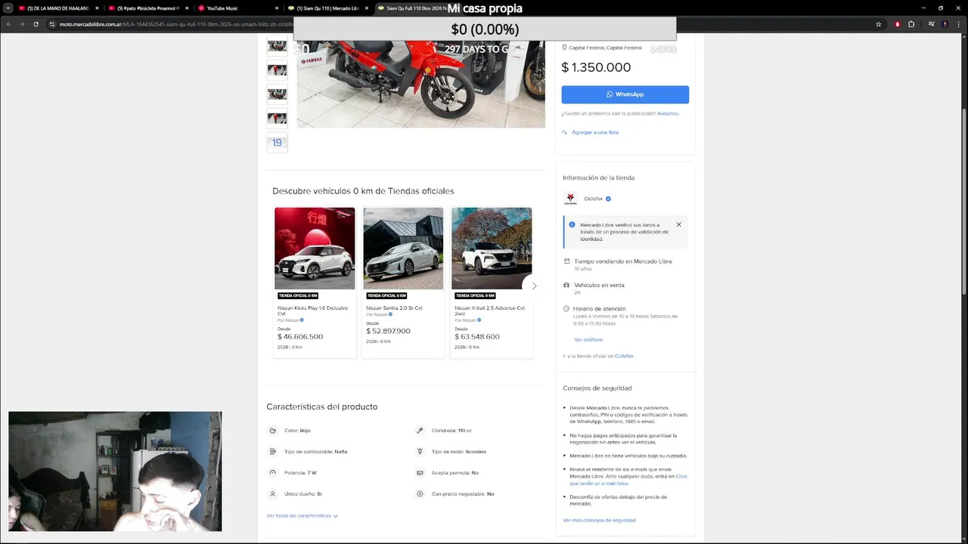Click the Tipo de moto icon
This screenshot has width=968, height=544.
(x=420, y=452)
